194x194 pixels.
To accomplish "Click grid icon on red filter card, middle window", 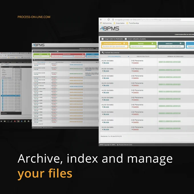I will pos(83,54).
